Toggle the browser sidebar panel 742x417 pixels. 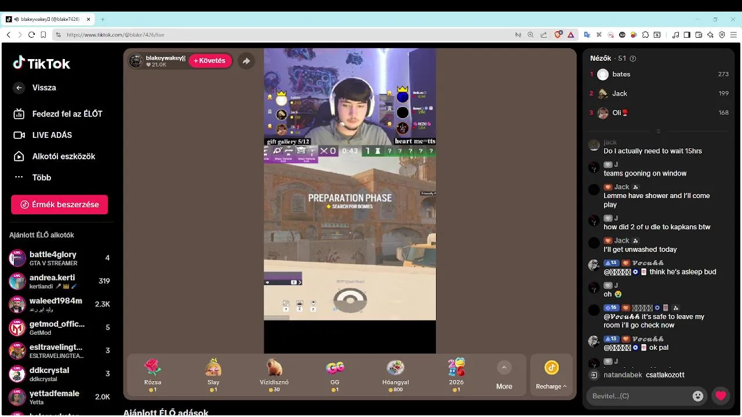687,35
